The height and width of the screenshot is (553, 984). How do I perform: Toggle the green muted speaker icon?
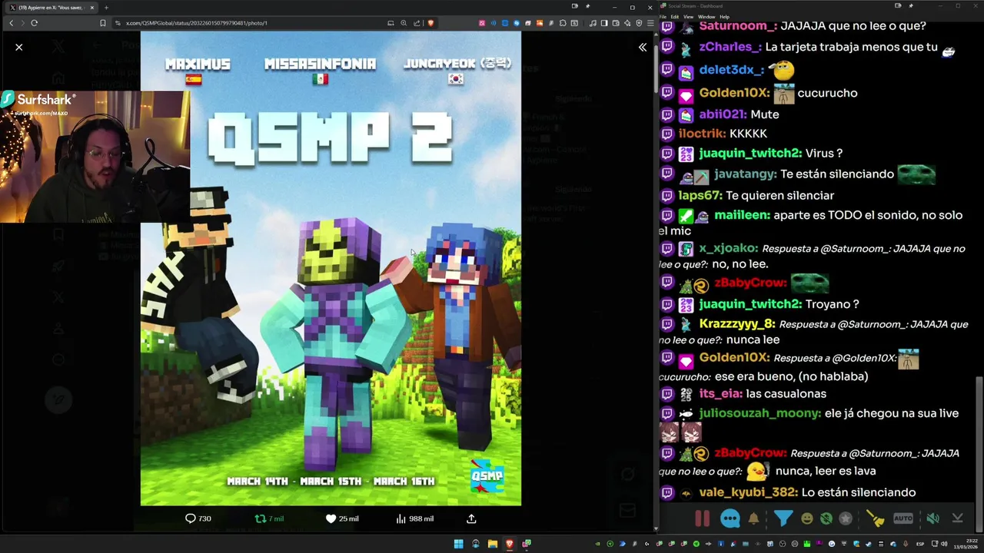(x=932, y=518)
